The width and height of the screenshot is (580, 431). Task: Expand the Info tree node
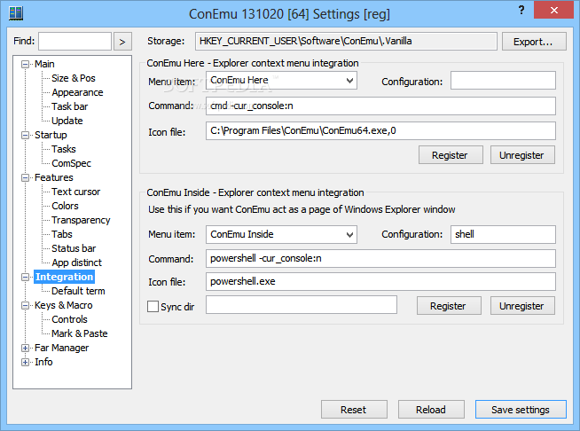coord(25,362)
